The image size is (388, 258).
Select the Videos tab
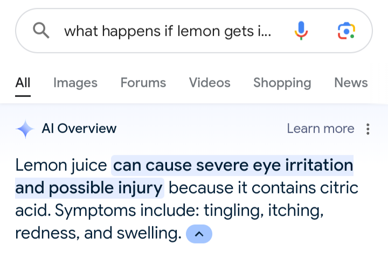[x=210, y=82]
